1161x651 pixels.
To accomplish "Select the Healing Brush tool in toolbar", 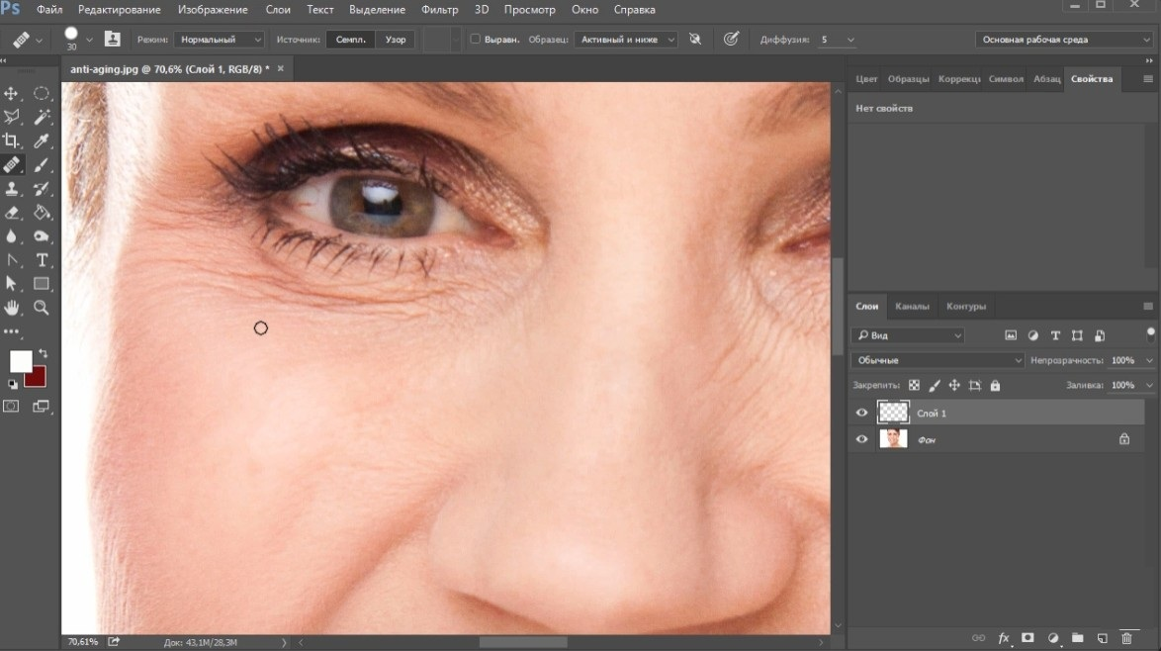I will [11, 164].
